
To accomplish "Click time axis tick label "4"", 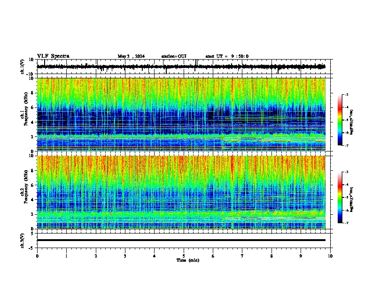I will (155, 256).
